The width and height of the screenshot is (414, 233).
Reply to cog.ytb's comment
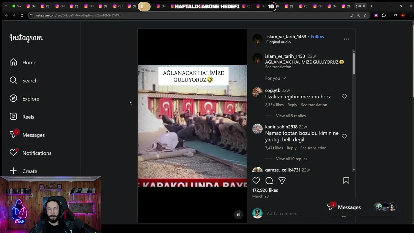point(292,105)
